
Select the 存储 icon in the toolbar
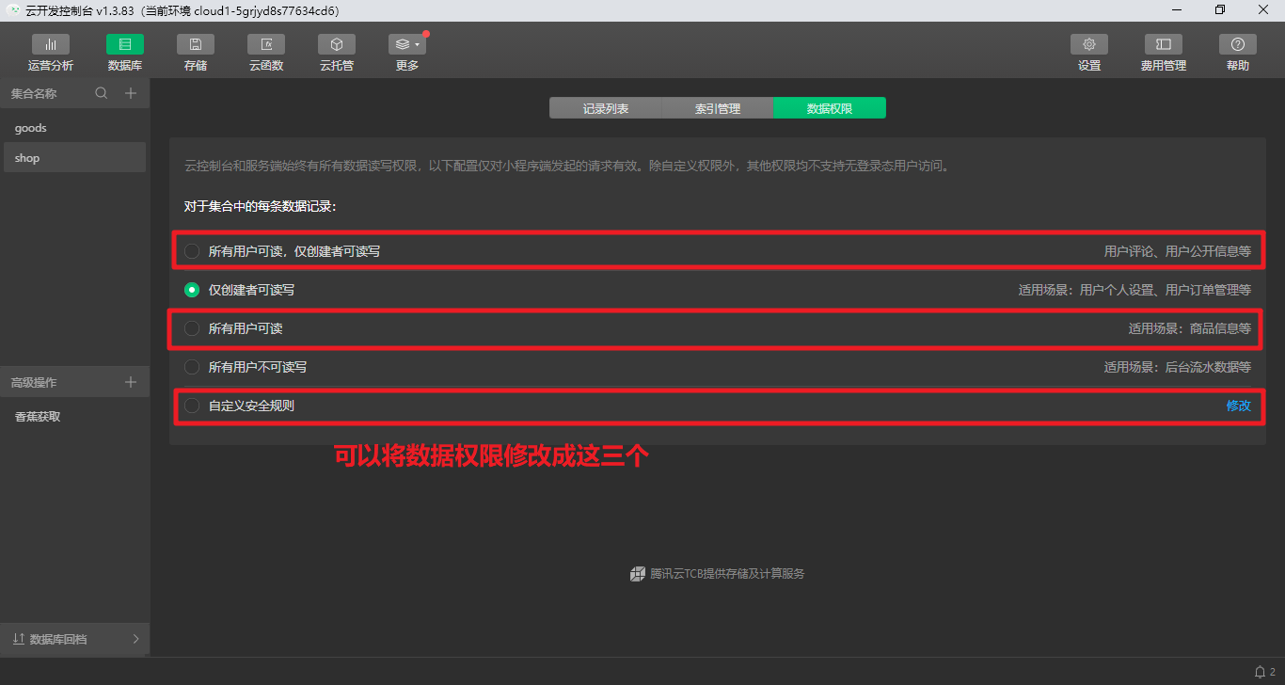coord(195,52)
